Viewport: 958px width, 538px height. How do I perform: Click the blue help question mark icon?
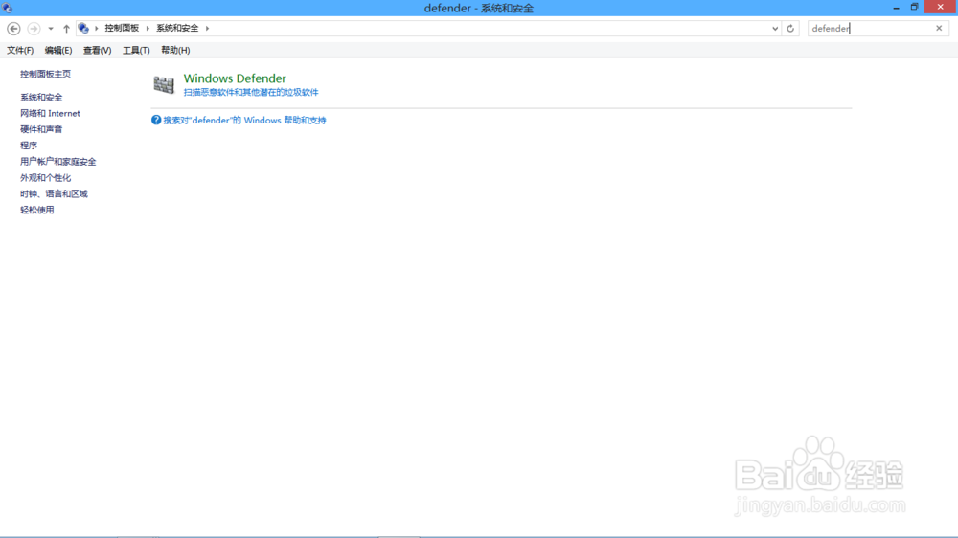(x=156, y=121)
